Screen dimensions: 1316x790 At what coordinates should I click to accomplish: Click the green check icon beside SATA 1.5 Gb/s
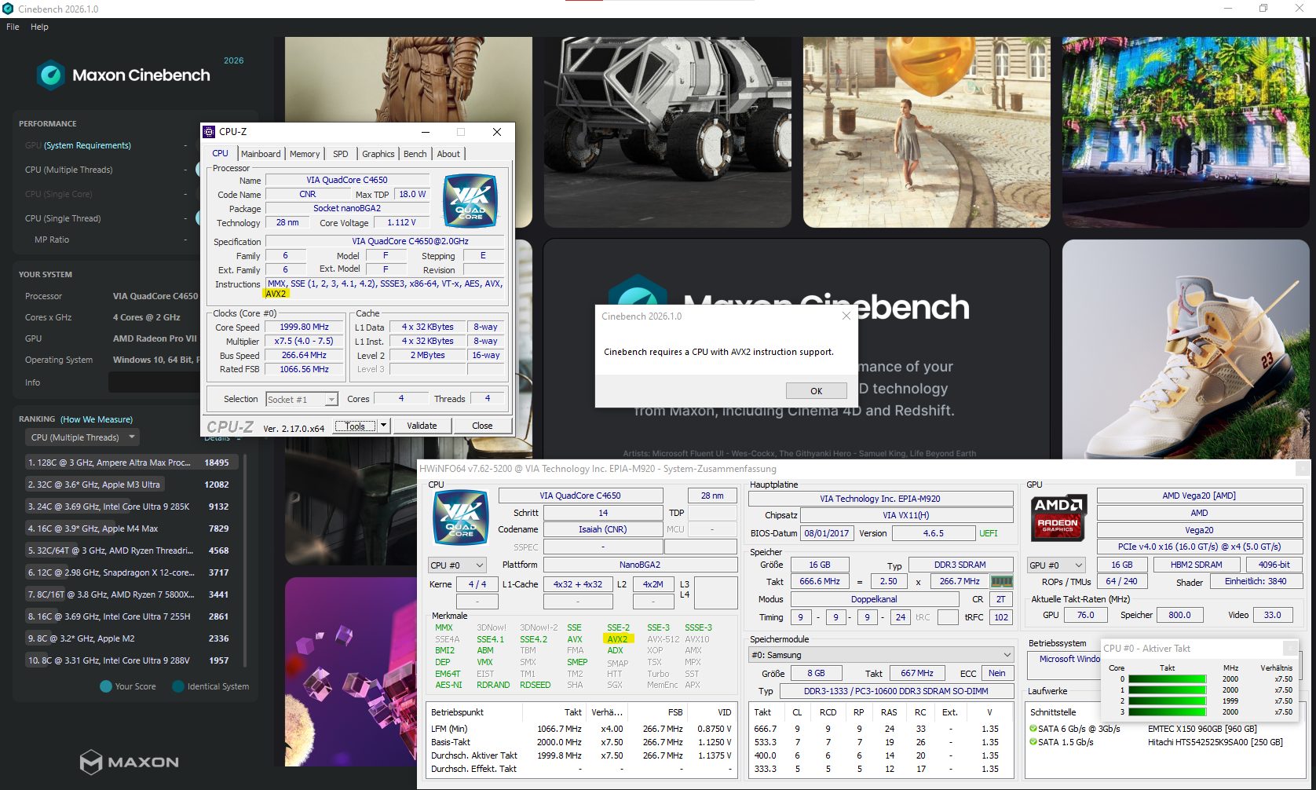[1033, 742]
